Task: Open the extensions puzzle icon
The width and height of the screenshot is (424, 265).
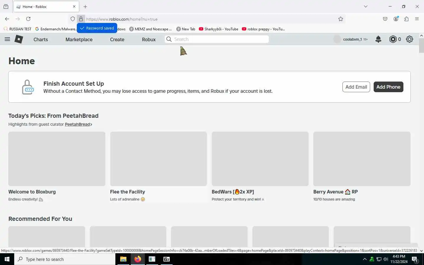Action: [x=407, y=19]
